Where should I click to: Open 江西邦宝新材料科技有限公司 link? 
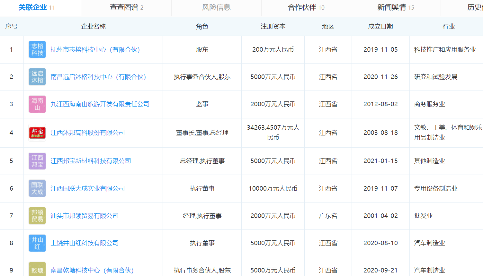click(91, 161)
